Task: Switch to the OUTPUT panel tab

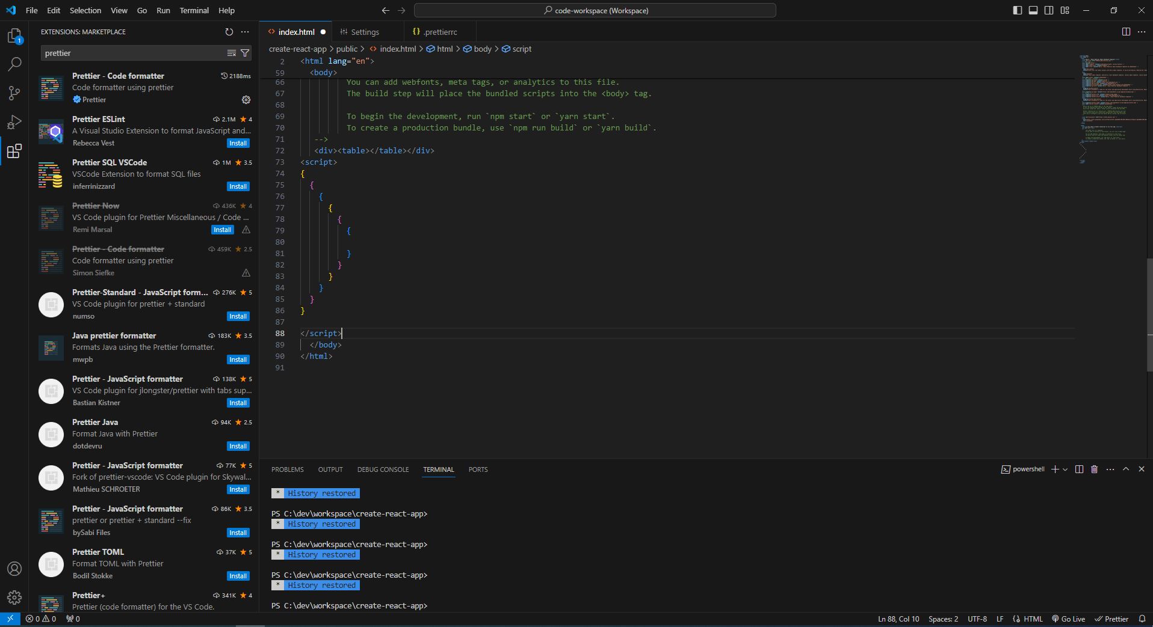Action: pyautogui.click(x=330, y=469)
